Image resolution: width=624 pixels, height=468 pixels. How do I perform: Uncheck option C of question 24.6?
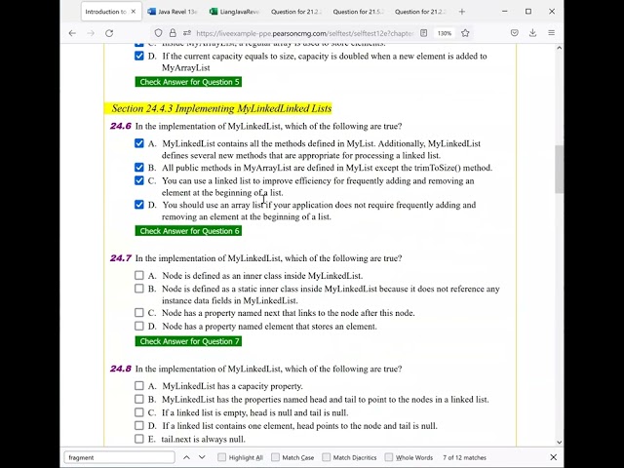pyautogui.click(x=138, y=180)
